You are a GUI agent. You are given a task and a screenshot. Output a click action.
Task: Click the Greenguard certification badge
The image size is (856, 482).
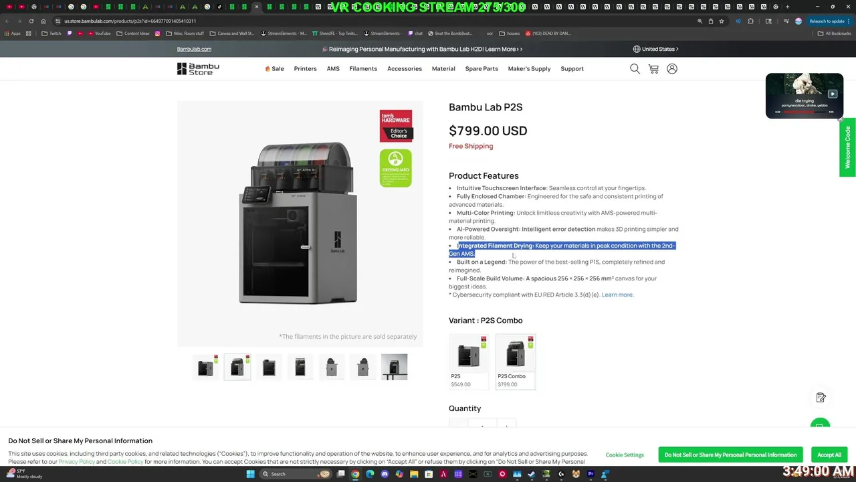(396, 168)
